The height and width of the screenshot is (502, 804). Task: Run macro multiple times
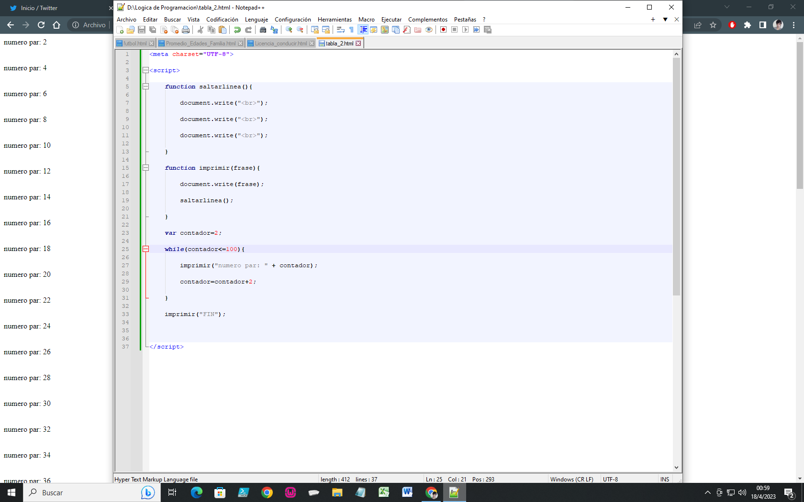(x=477, y=30)
